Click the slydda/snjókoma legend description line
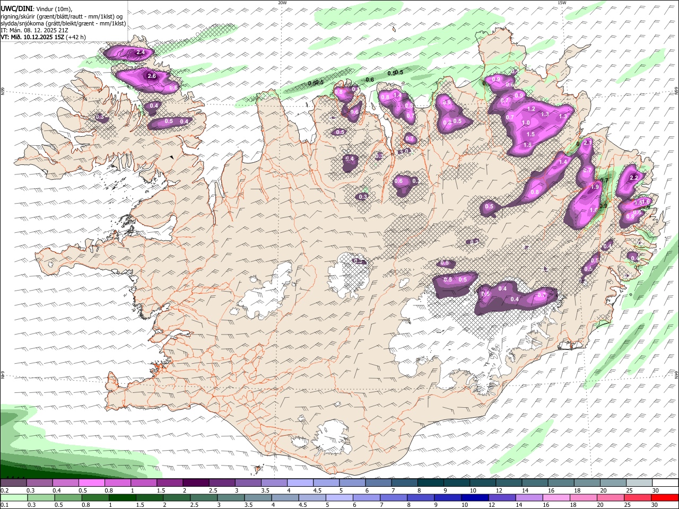This screenshot has width=679, height=509. click(63, 23)
